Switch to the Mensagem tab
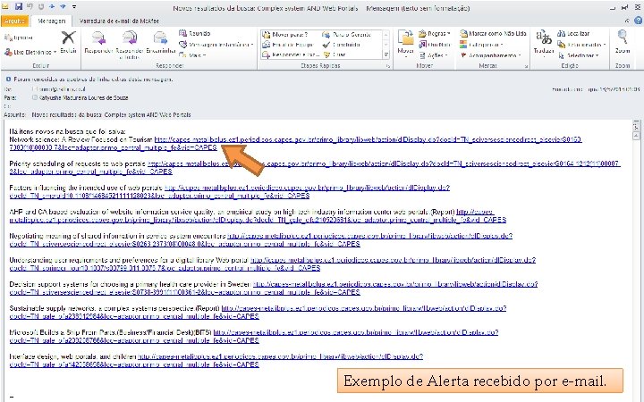644x402 pixels. [51, 21]
